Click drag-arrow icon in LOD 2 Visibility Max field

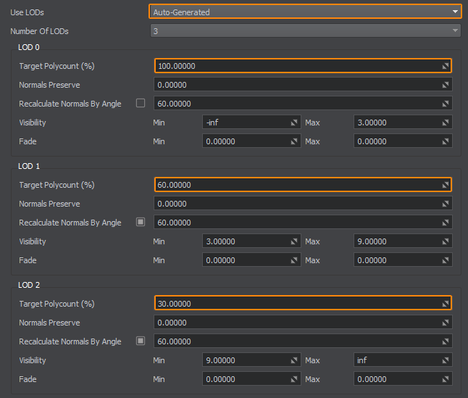446,360
